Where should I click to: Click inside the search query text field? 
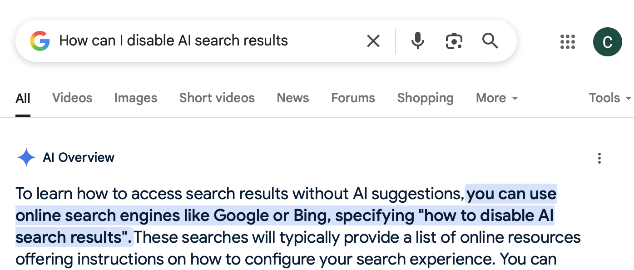209,41
